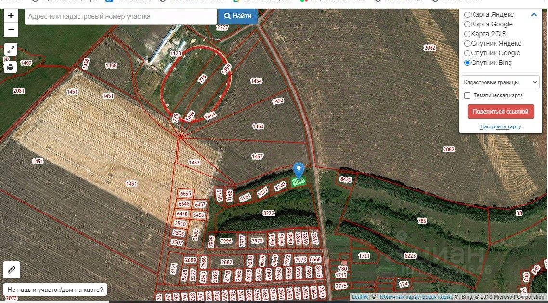
Task: Open Публичная кадастровая карта link
Action: coord(415,297)
